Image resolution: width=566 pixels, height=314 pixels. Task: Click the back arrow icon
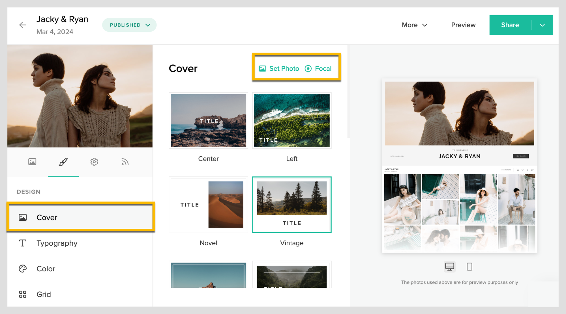[23, 25]
